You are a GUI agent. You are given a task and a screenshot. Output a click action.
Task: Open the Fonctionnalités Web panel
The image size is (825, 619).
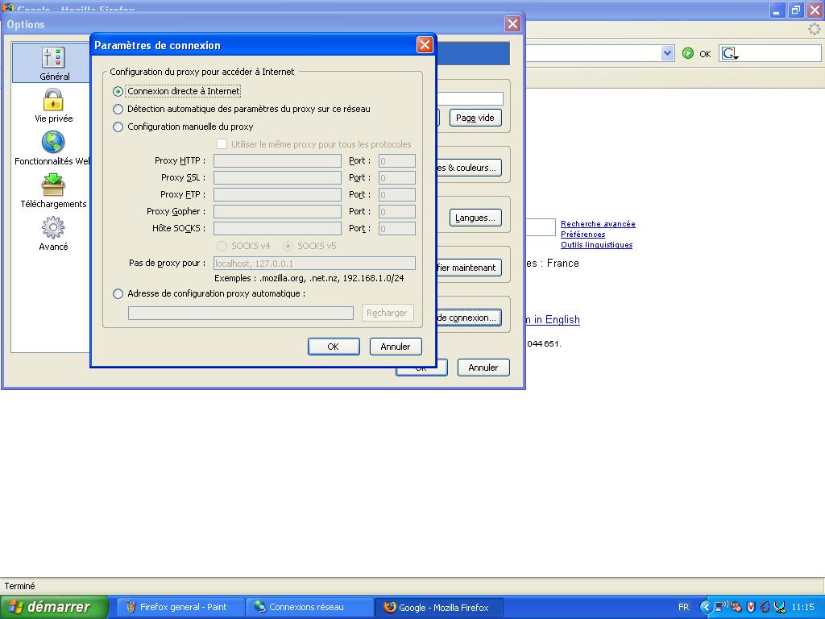click(53, 148)
